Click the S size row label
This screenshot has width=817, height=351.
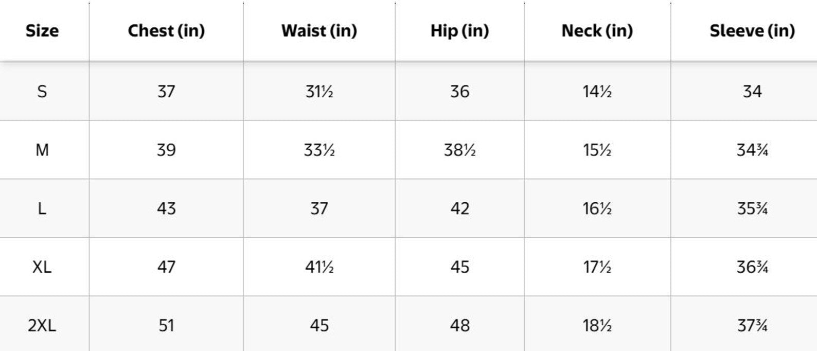[42, 92]
